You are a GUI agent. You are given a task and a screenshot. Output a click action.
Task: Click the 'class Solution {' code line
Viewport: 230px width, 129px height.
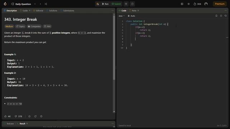click(x=135, y=21)
